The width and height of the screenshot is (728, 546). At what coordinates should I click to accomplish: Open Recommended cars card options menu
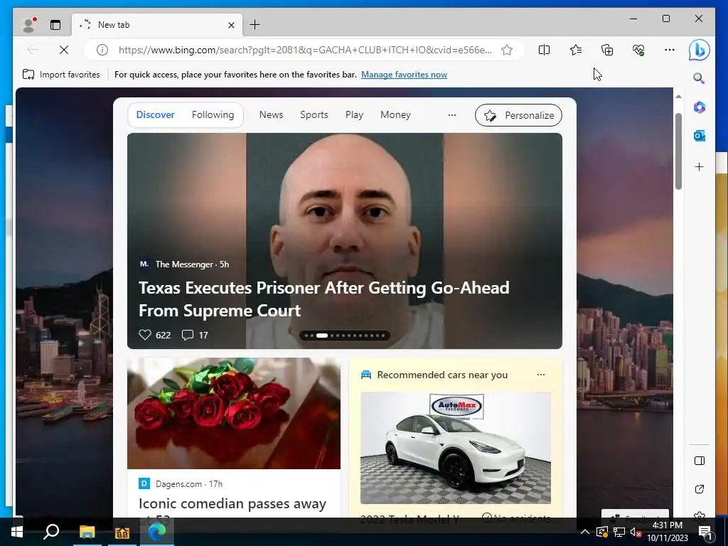click(541, 375)
